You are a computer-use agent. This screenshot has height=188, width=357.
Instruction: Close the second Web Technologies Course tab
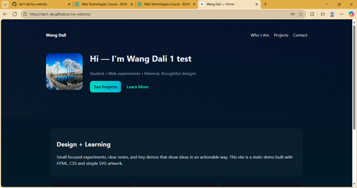(194, 4)
